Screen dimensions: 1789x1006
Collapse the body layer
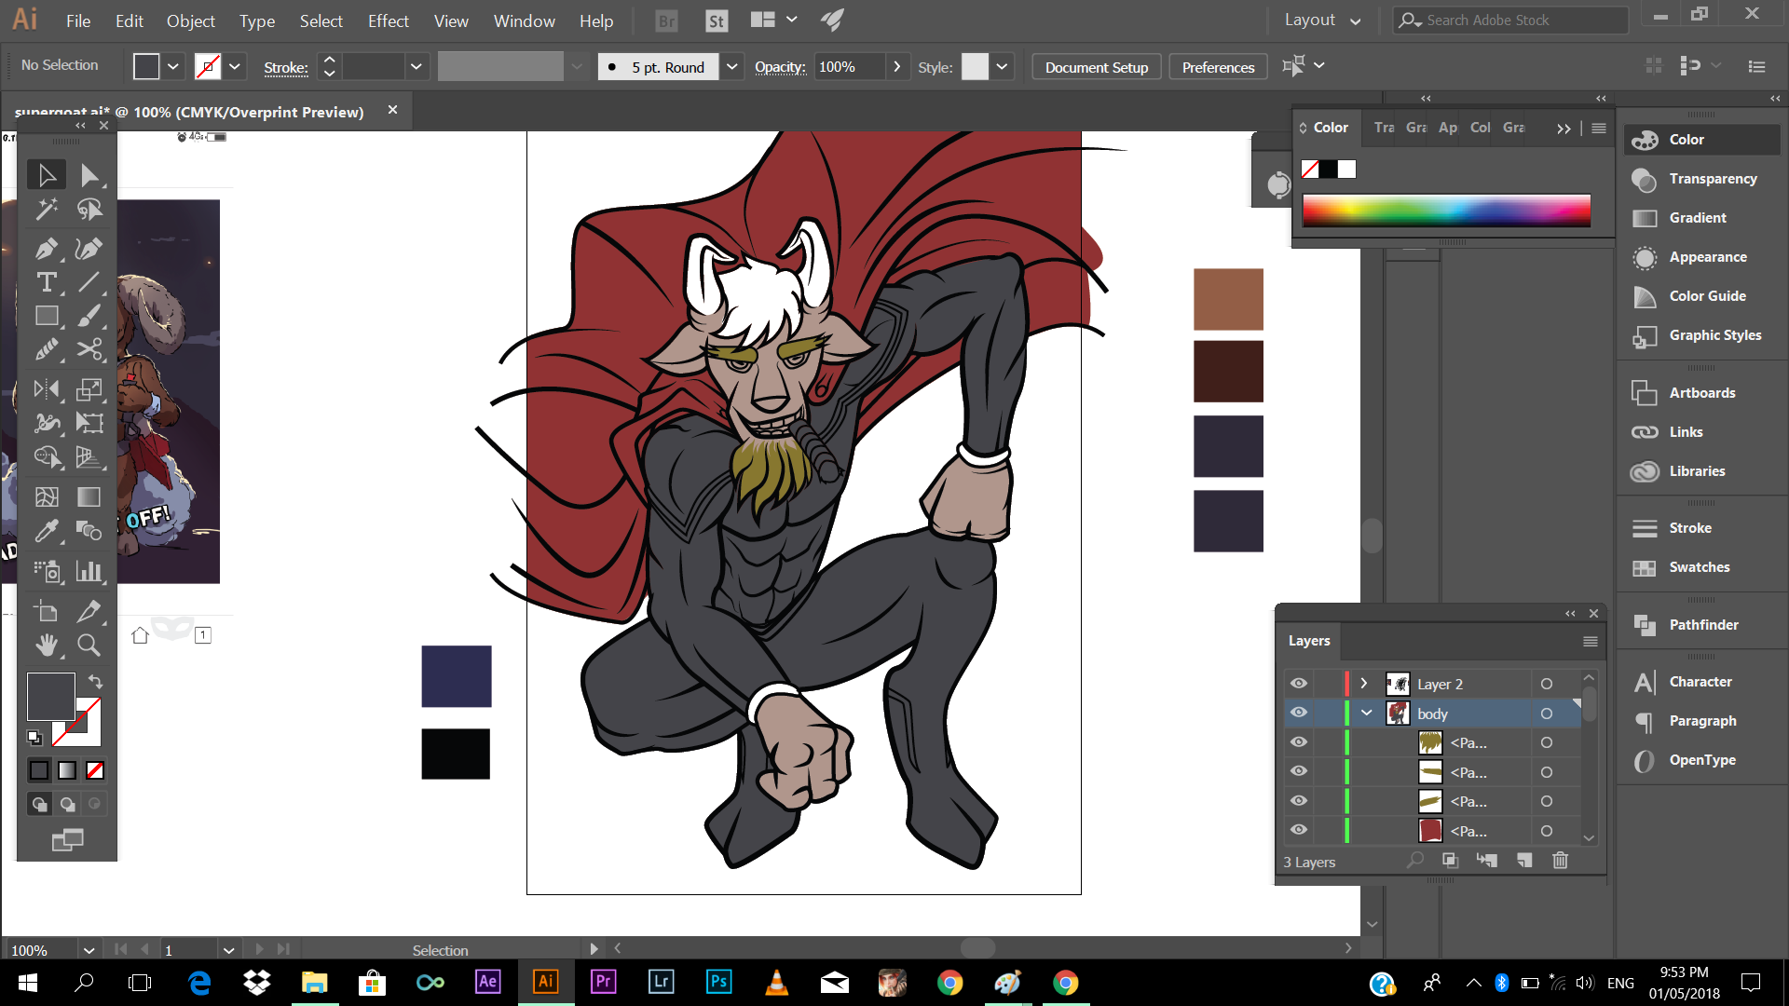coord(1366,714)
